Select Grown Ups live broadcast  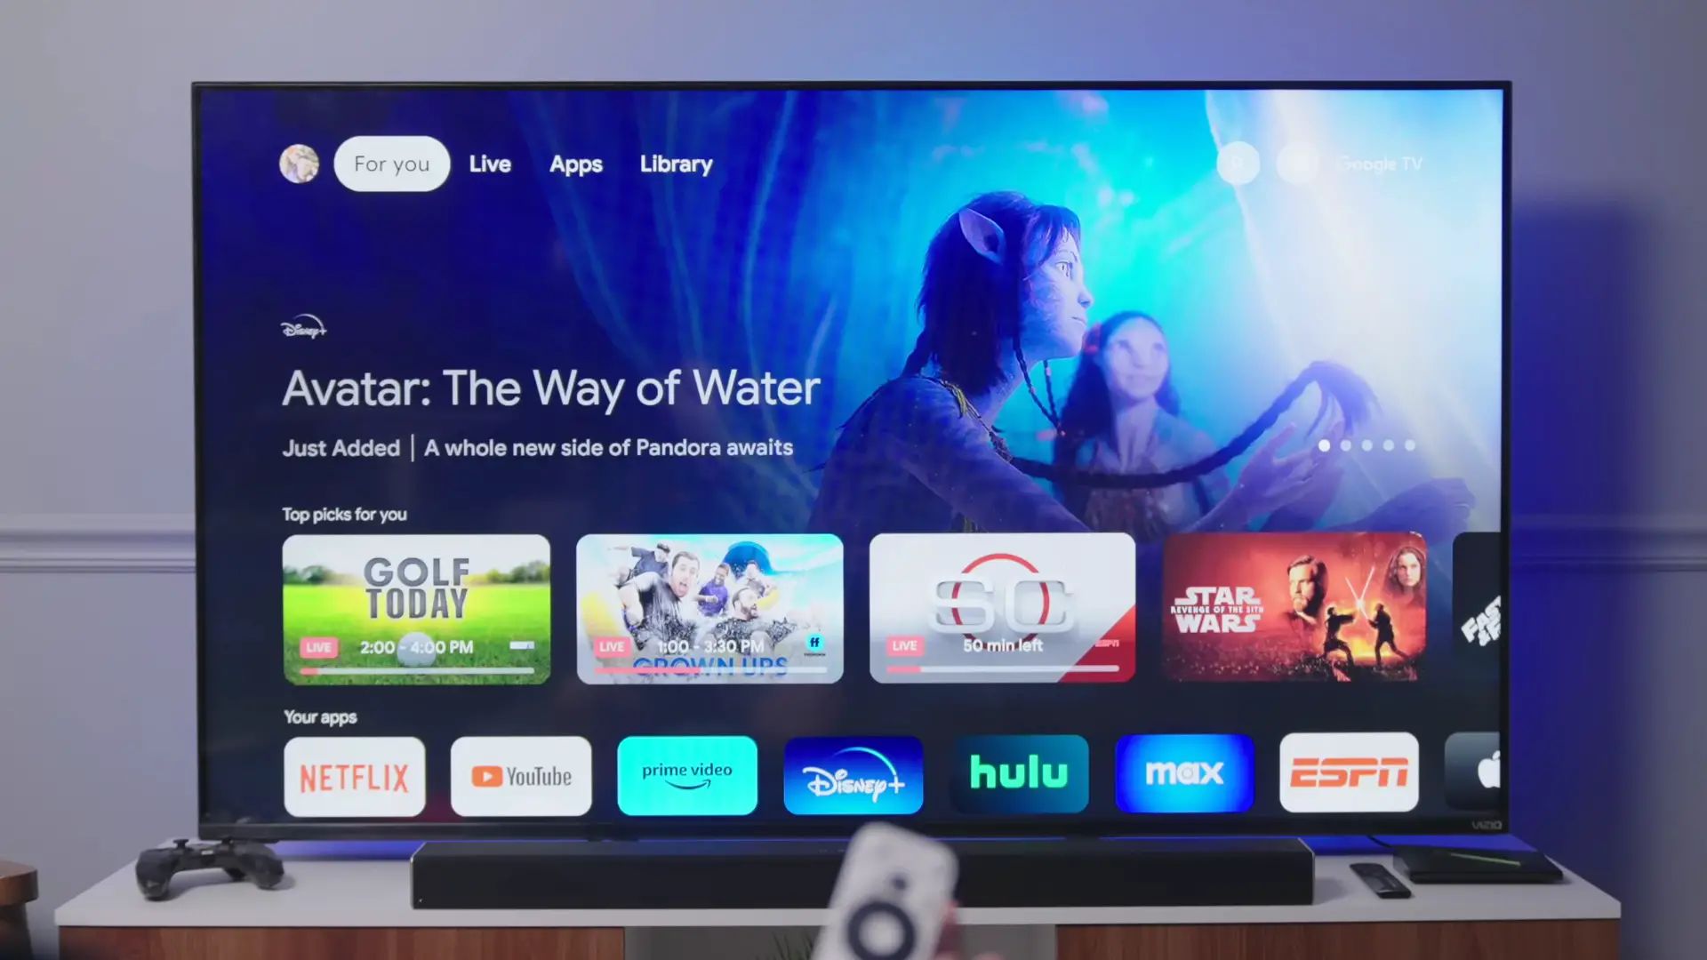tap(708, 607)
